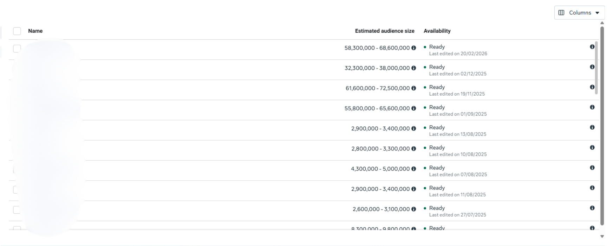The image size is (607, 246).
Task: Open far-right info icon for row edited 13/08/2025
Action: click(592, 127)
